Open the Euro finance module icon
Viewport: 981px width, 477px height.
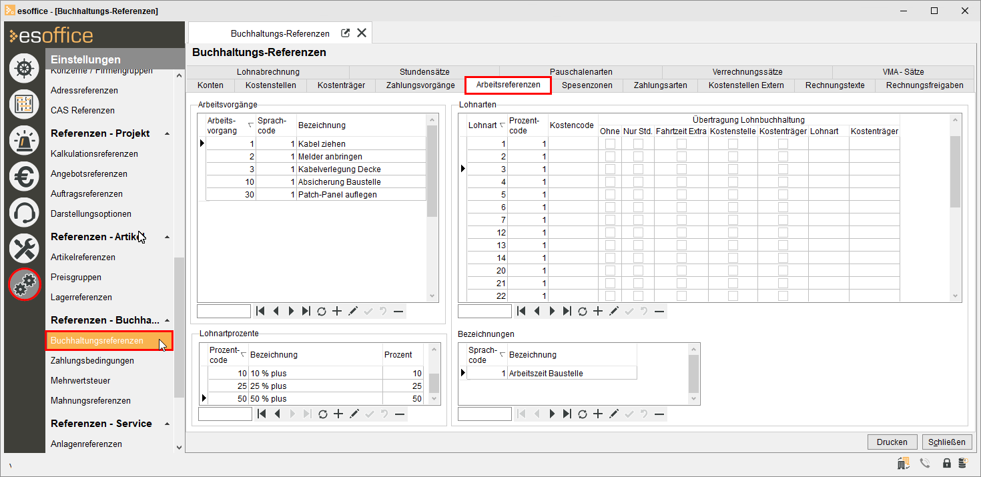[24, 176]
